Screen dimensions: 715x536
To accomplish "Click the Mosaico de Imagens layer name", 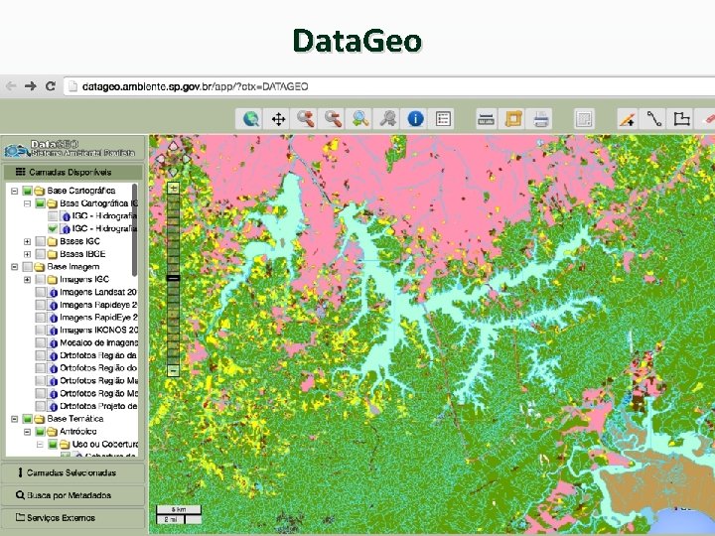I will coord(98,342).
